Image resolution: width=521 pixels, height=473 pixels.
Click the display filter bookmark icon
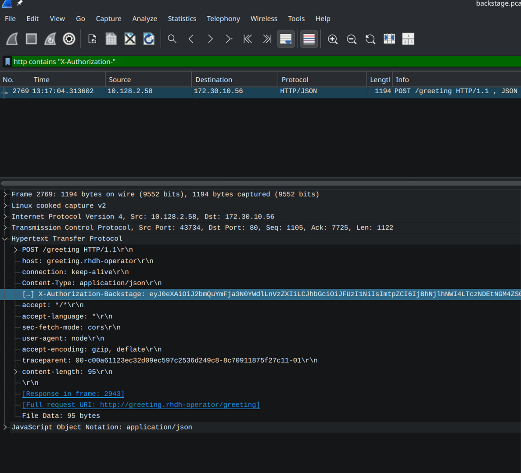[7, 62]
